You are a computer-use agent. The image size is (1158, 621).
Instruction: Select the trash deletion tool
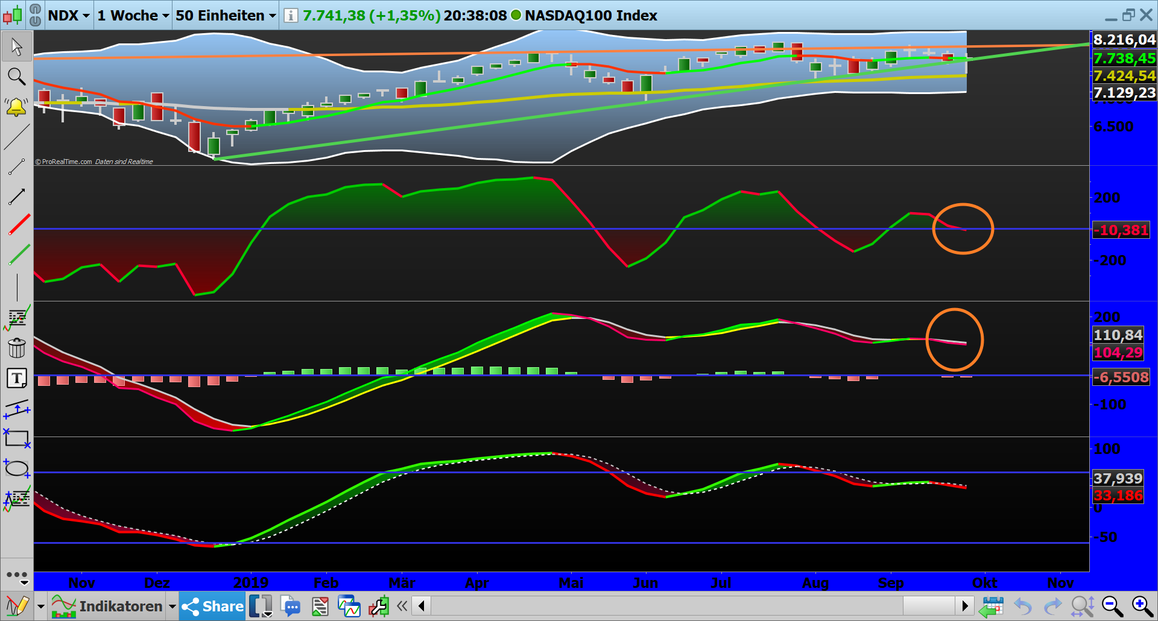pyautogui.click(x=16, y=348)
